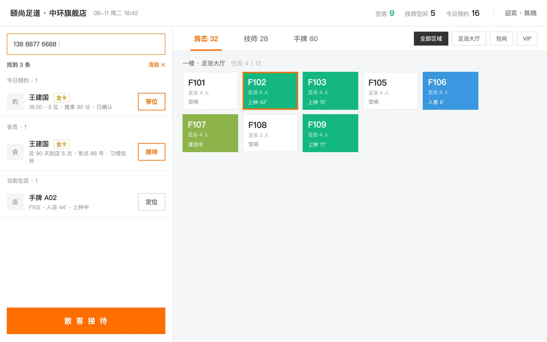Select idle room card F105
Viewport: 547px width, 342px height.
391,91
